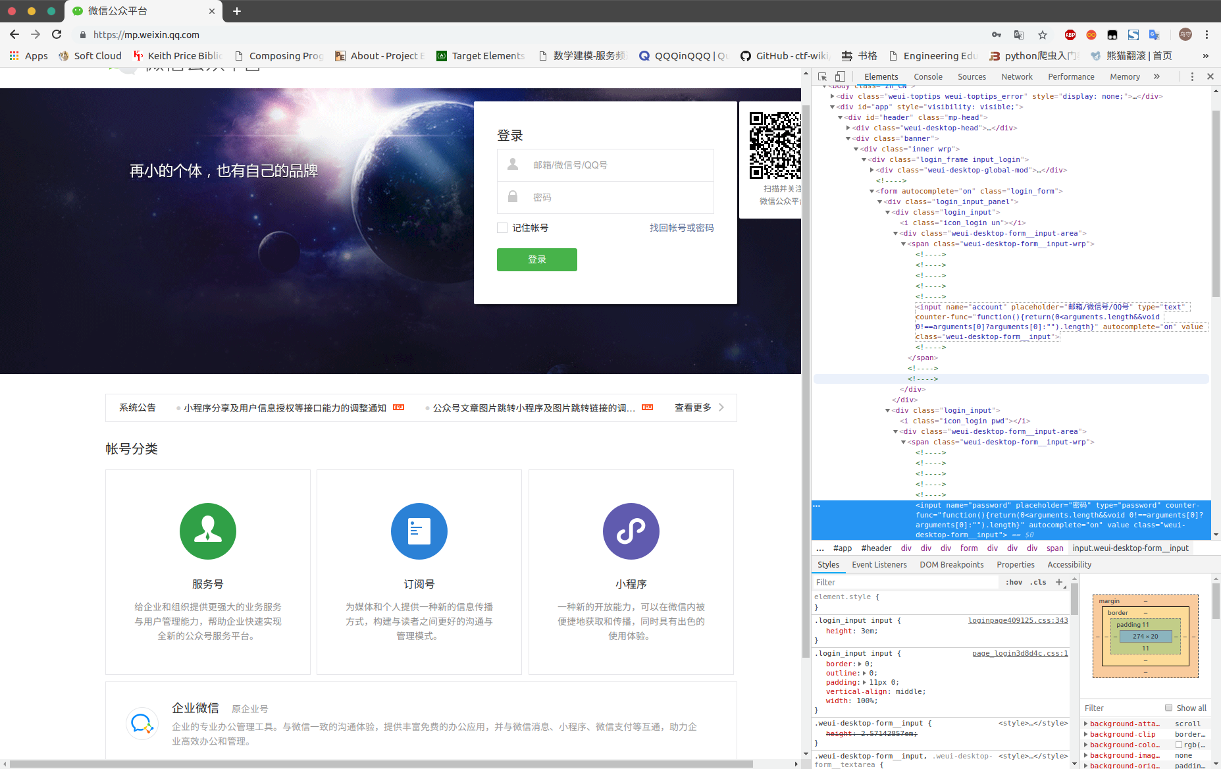This screenshot has width=1221, height=769.
Task: Bookmark this page with the star icon
Action: tap(1042, 35)
